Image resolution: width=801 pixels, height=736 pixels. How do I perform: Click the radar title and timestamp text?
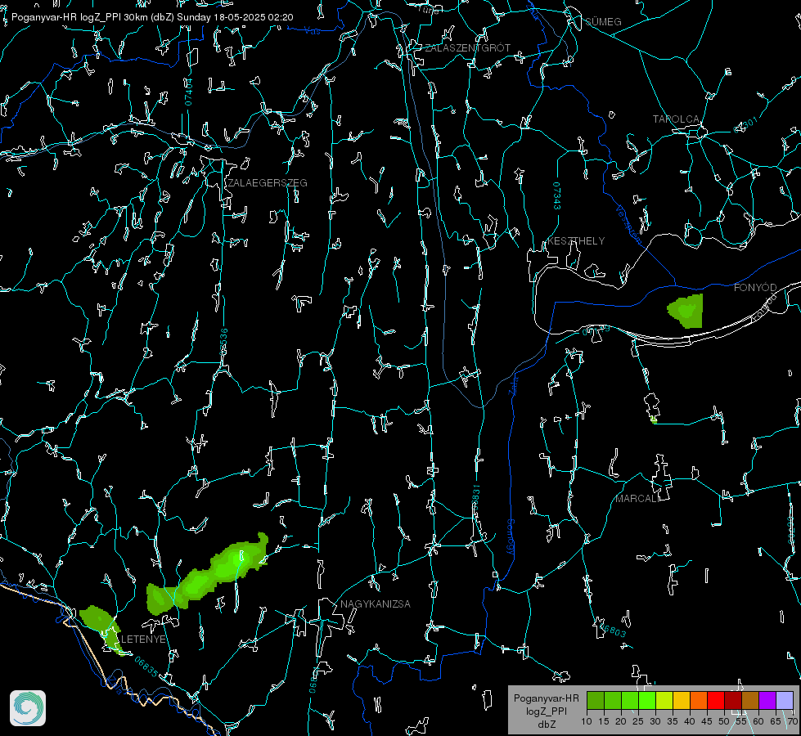152,17
